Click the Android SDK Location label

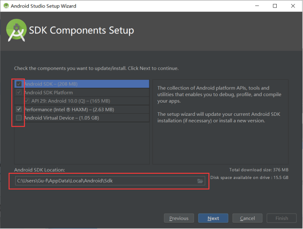(39, 170)
